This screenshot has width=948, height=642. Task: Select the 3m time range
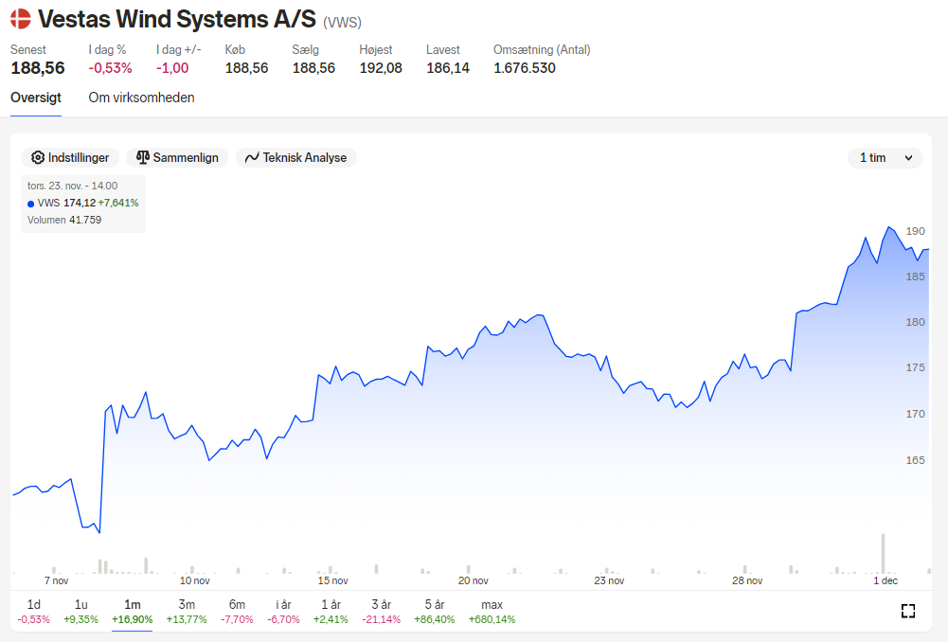(187, 611)
